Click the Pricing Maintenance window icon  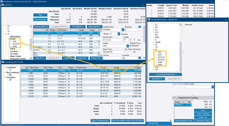point(150,20)
